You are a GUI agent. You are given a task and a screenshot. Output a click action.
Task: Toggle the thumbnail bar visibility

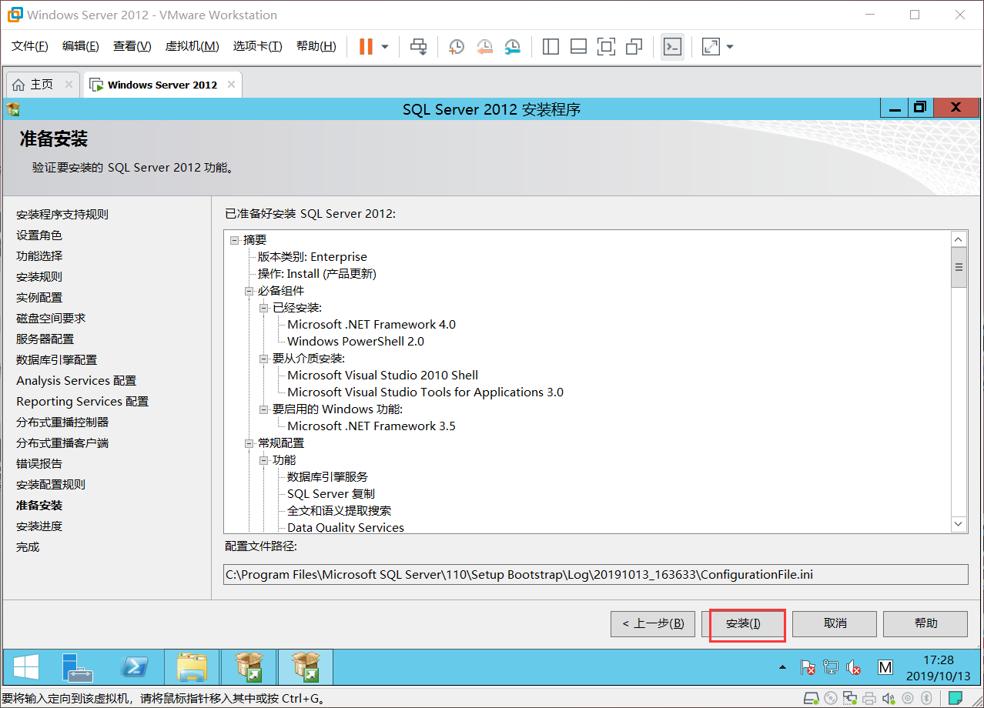point(578,46)
